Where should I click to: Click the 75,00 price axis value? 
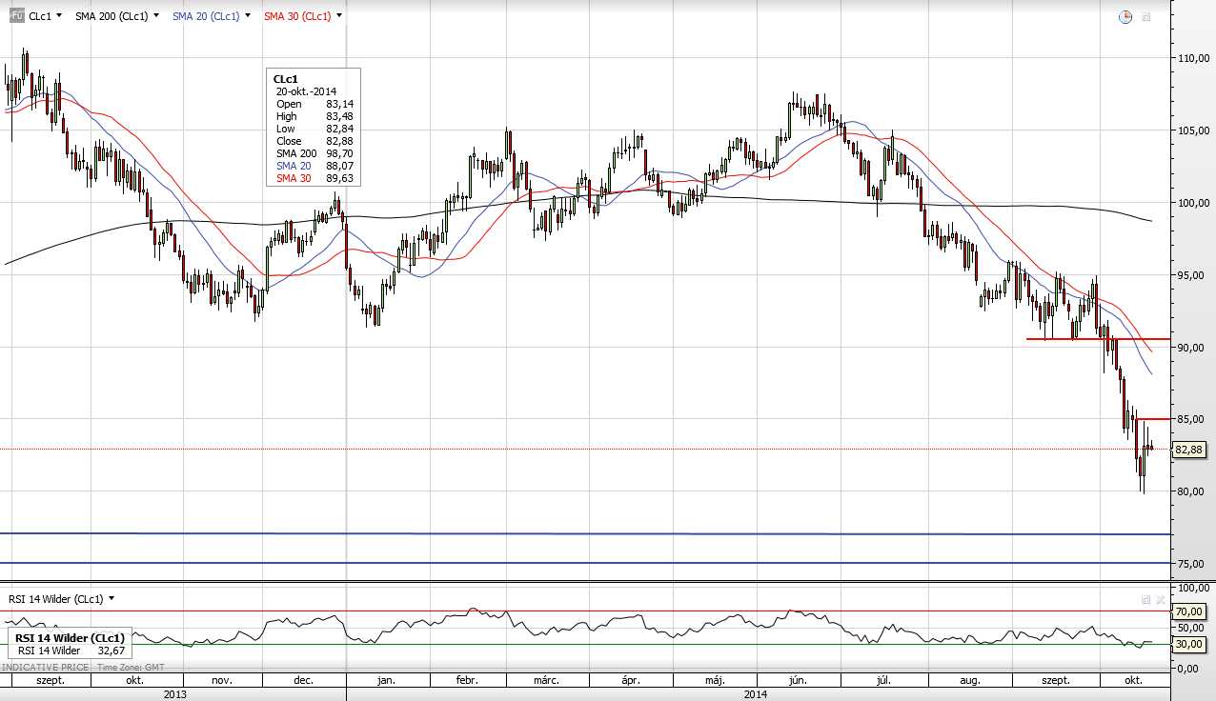(x=1191, y=564)
